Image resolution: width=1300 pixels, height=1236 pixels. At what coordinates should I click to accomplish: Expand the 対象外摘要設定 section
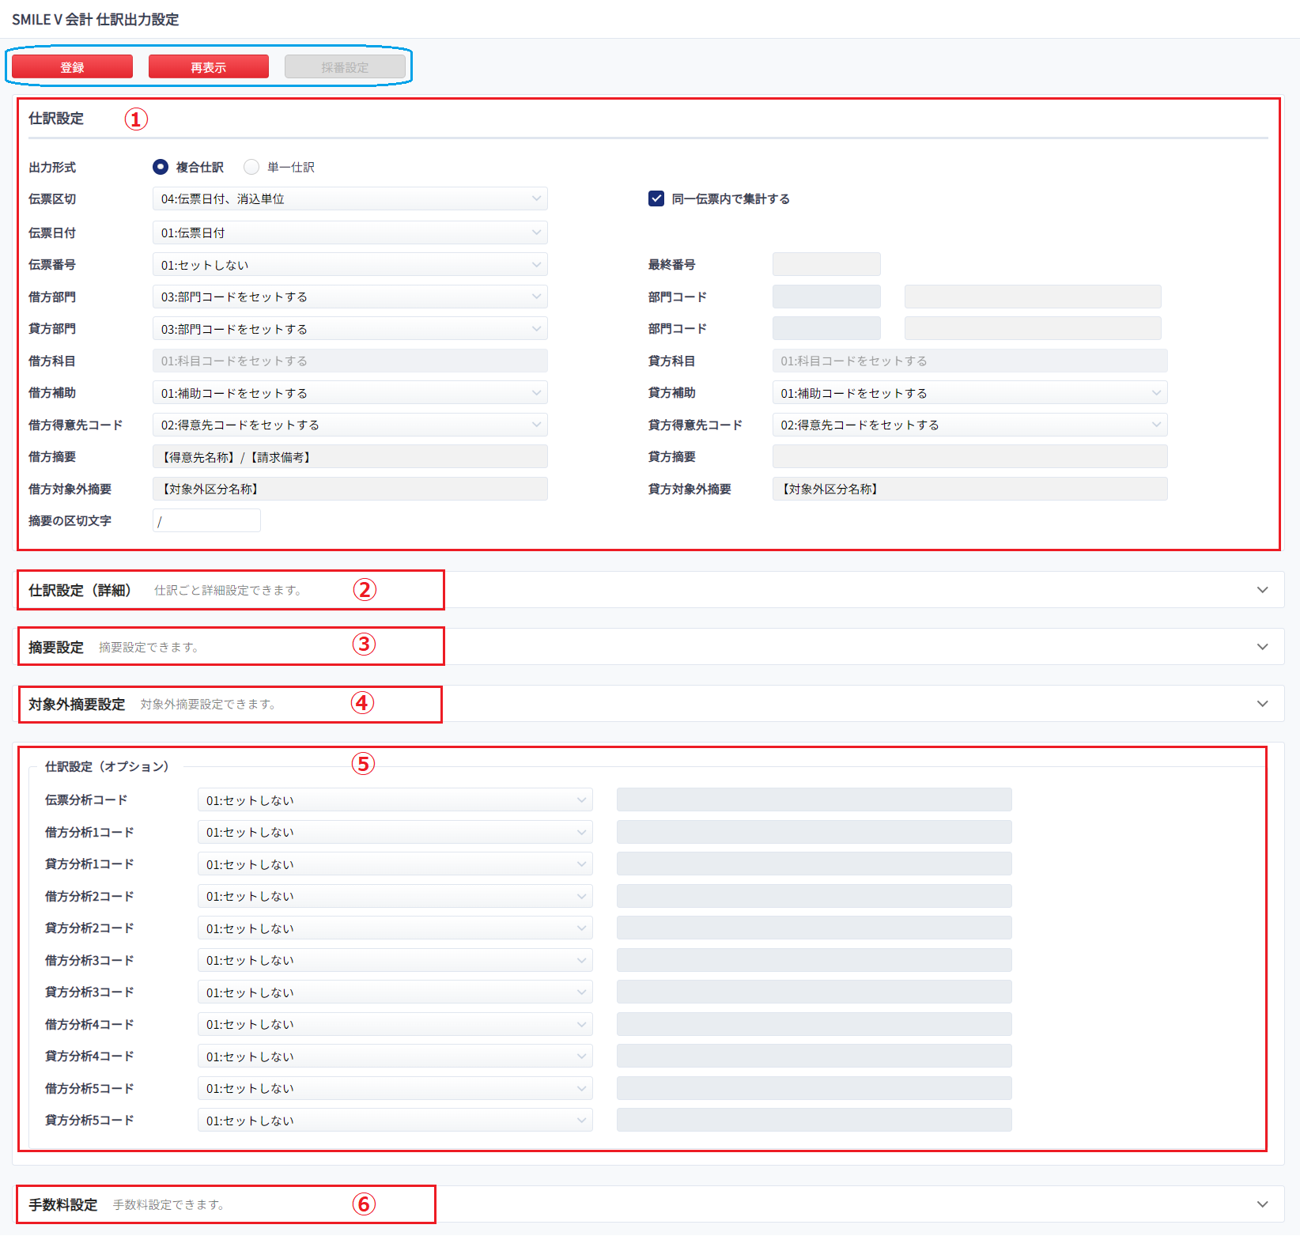[1262, 704]
